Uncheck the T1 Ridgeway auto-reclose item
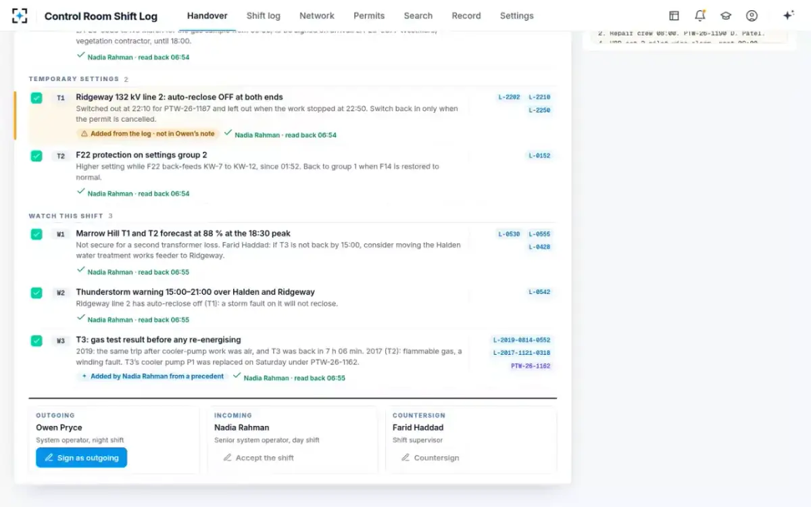The height and width of the screenshot is (507, 811). click(36, 98)
